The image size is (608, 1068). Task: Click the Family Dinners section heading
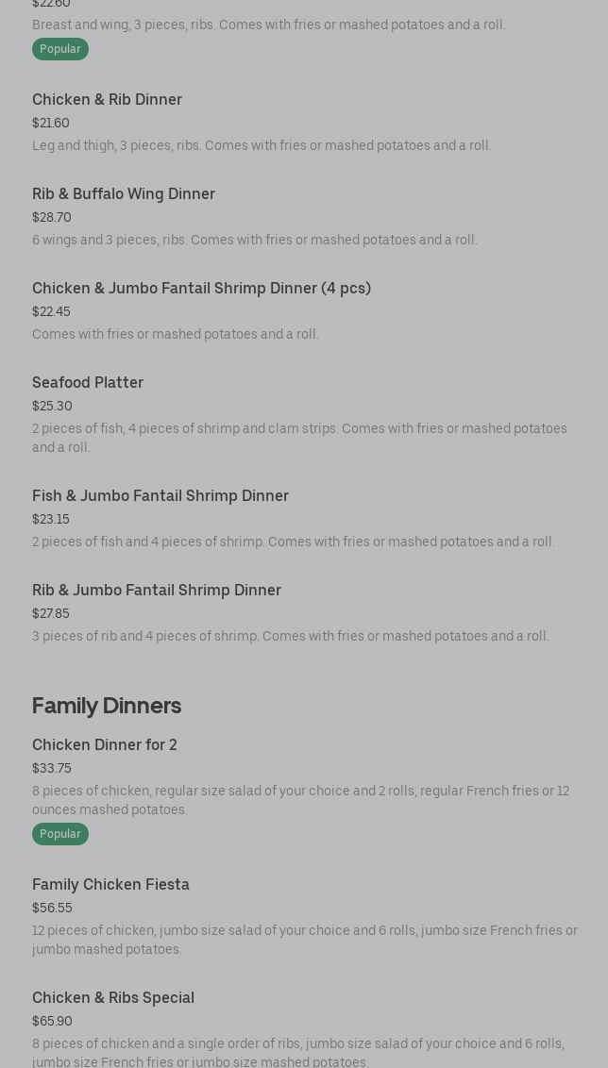[x=107, y=706]
